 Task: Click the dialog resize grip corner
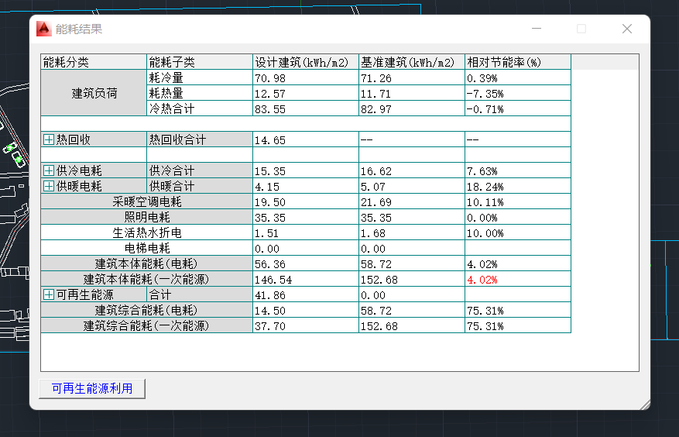(x=643, y=402)
